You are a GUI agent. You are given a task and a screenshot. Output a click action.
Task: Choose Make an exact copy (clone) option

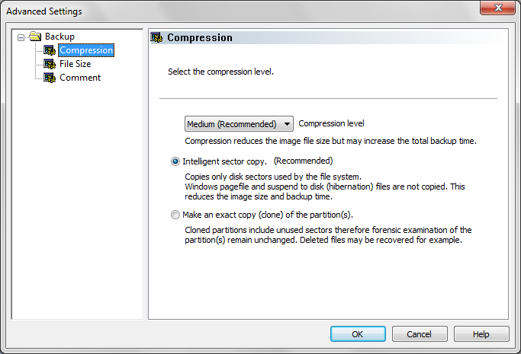[x=175, y=215]
